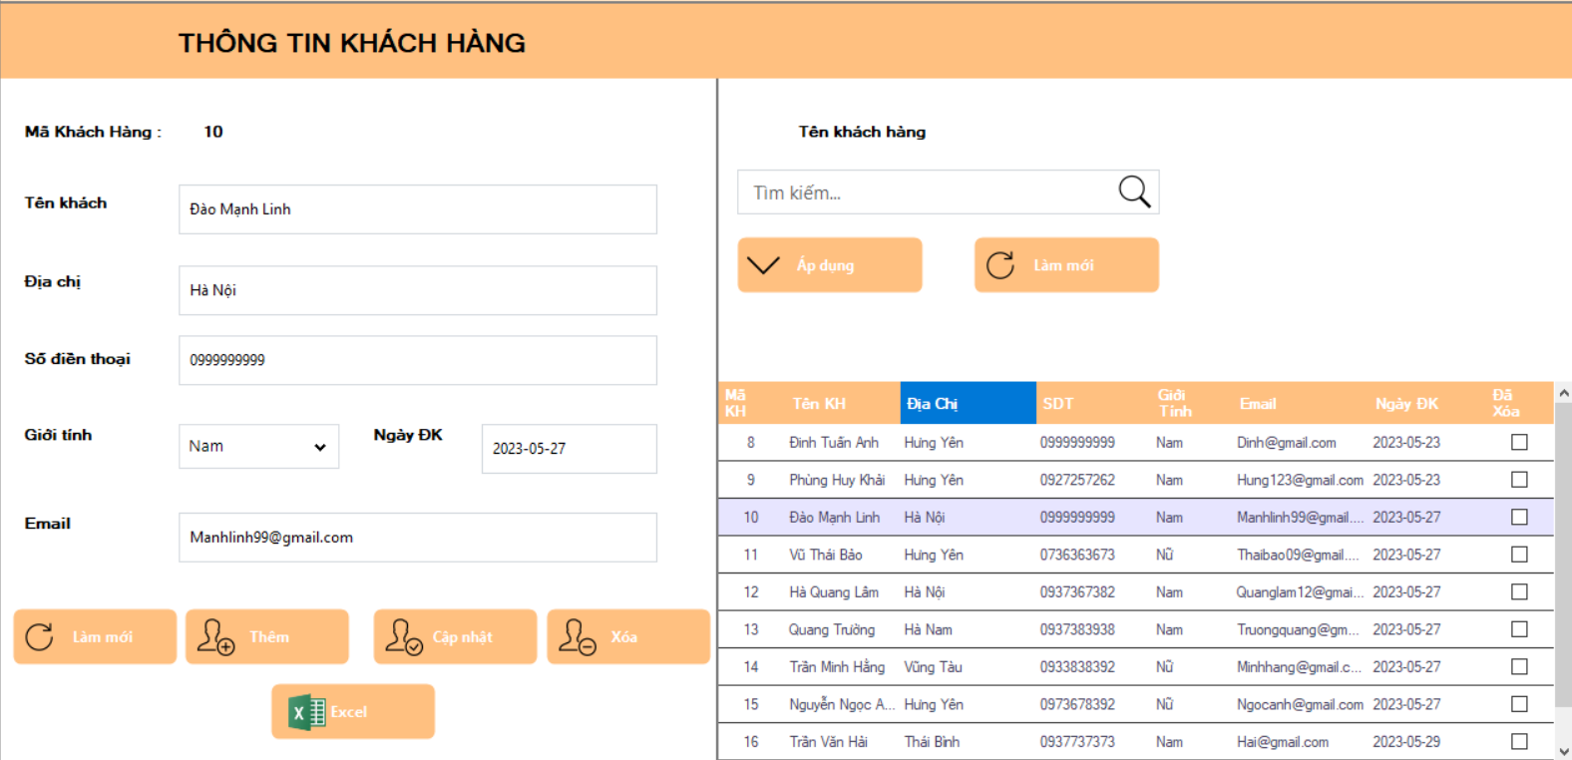
Task: Toggle Đã Xóa checkbox for Đào Mạnh Linh
Action: 1519,517
